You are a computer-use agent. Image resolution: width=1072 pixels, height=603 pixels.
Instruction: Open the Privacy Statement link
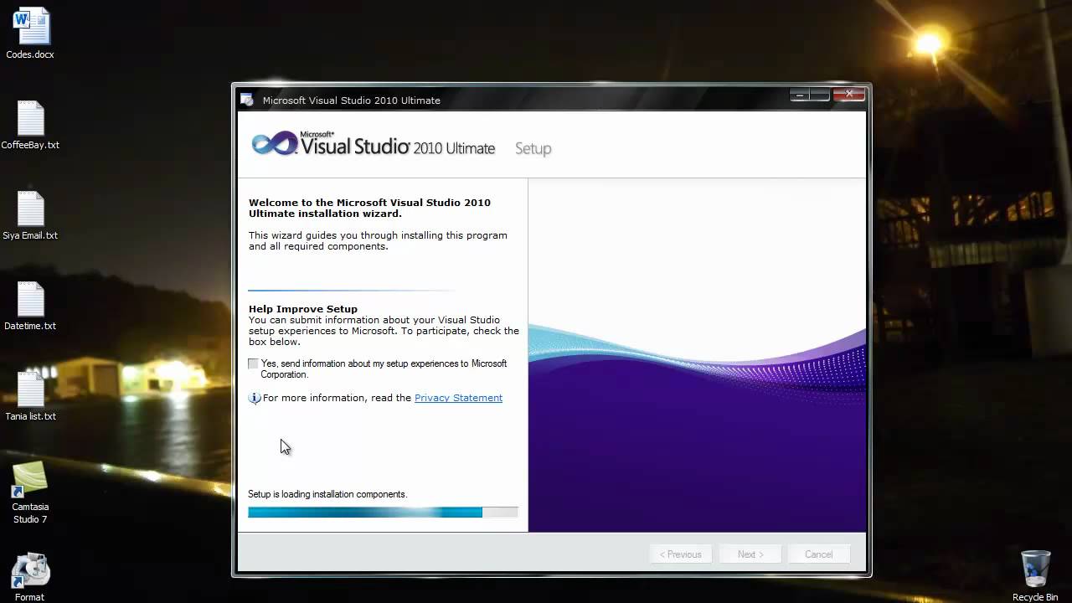pyautogui.click(x=458, y=398)
